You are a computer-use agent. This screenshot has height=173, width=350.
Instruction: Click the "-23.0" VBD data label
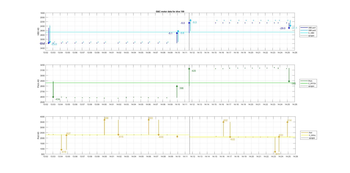[54, 44]
